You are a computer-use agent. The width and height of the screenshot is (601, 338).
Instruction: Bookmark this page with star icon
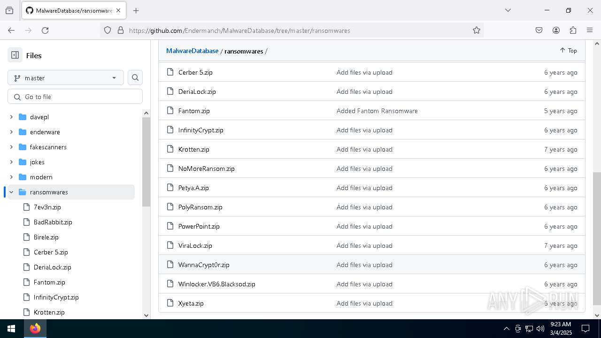point(477,30)
